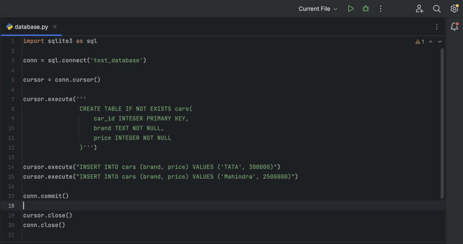463x244 pixels.
Task: Start debugging with the bug icon
Action: (365, 9)
